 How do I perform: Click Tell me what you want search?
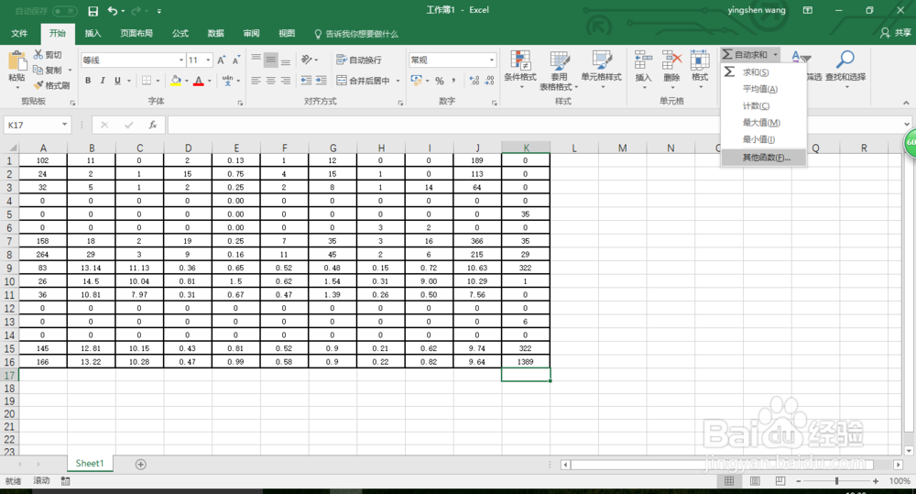(x=356, y=34)
